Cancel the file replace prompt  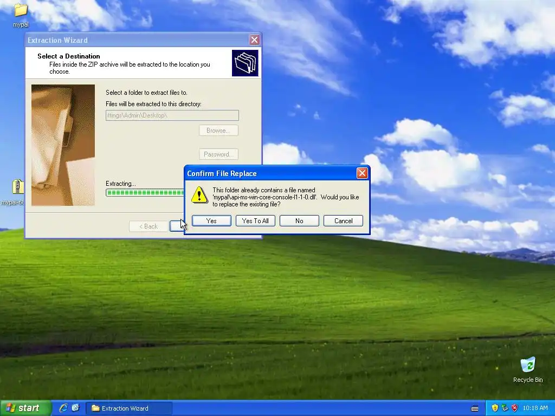pyautogui.click(x=343, y=221)
